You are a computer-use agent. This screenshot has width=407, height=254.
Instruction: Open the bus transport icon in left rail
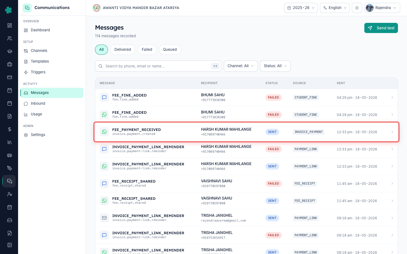click(10, 155)
